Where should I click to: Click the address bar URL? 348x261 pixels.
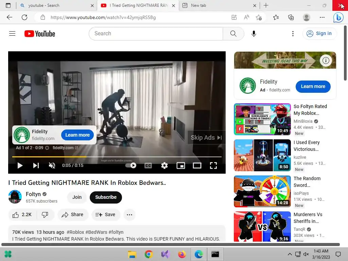point(103,17)
